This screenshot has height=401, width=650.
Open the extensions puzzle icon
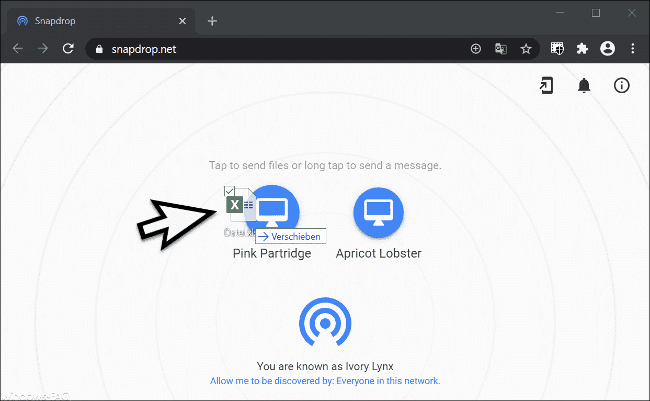coord(583,49)
